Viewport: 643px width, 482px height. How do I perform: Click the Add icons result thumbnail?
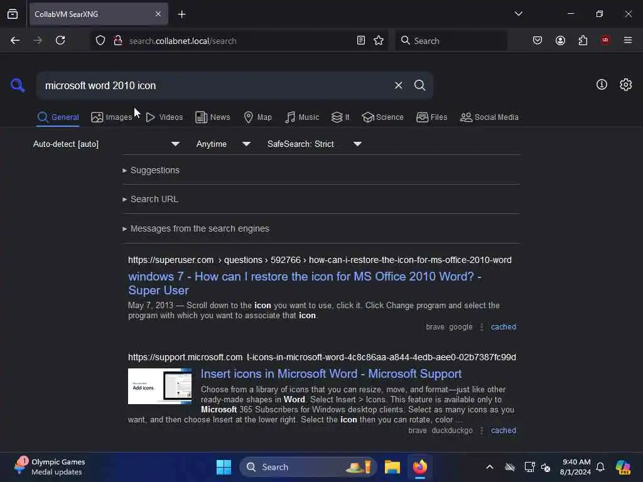(x=160, y=386)
